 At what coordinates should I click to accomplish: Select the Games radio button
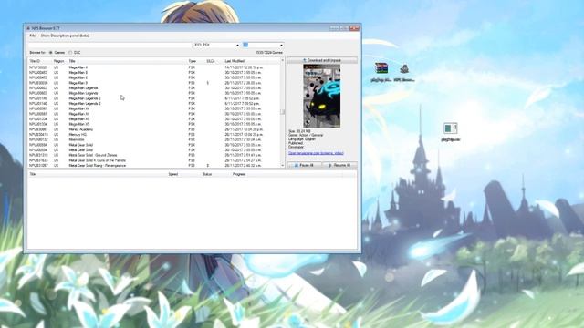pos(51,53)
